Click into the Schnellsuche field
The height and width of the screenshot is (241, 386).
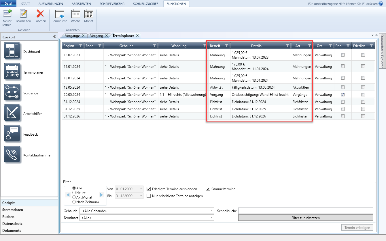[305, 211]
